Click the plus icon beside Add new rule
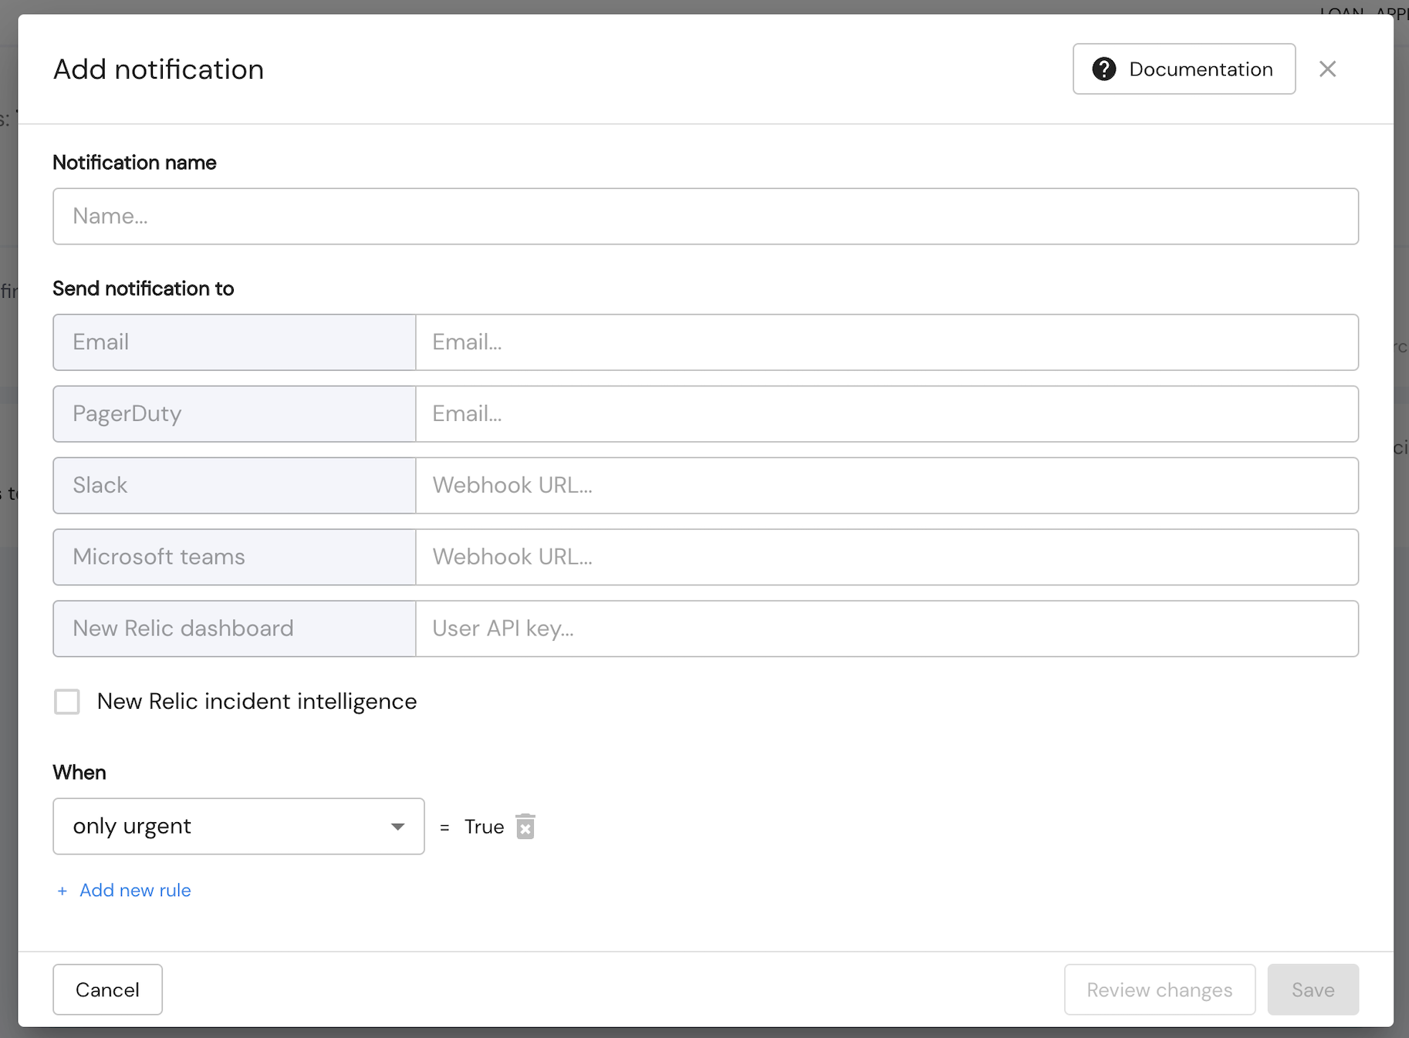This screenshot has height=1038, width=1409. click(x=63, y=891)
